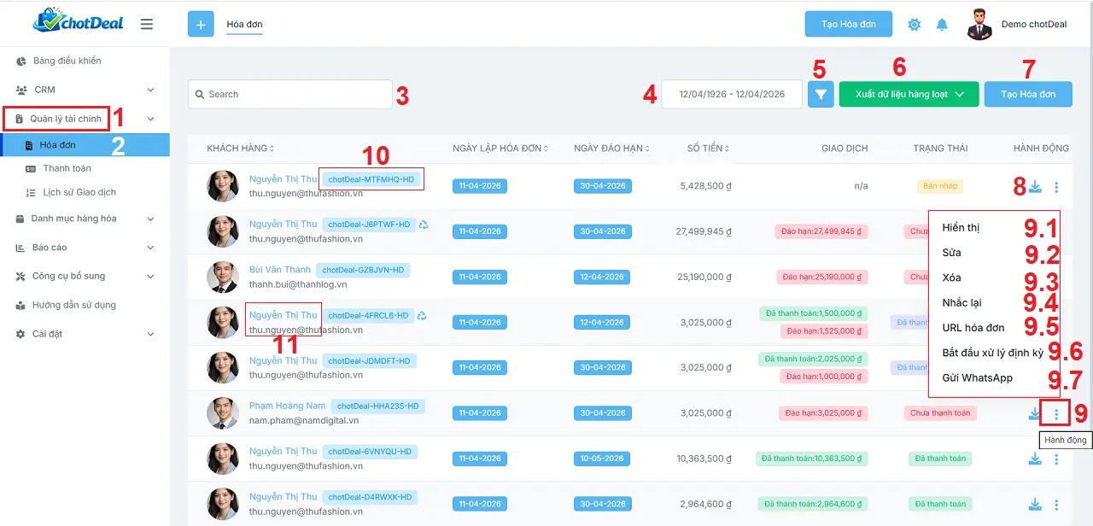The height and width of the screenshot is (526, 1093).
Task: Sort by Ngày lập hóa đơn column
Action: pos(501,149)
